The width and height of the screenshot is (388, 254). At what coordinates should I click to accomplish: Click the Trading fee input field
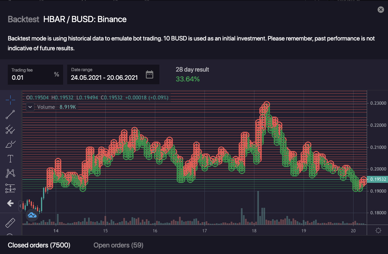(x=31, y=77)
